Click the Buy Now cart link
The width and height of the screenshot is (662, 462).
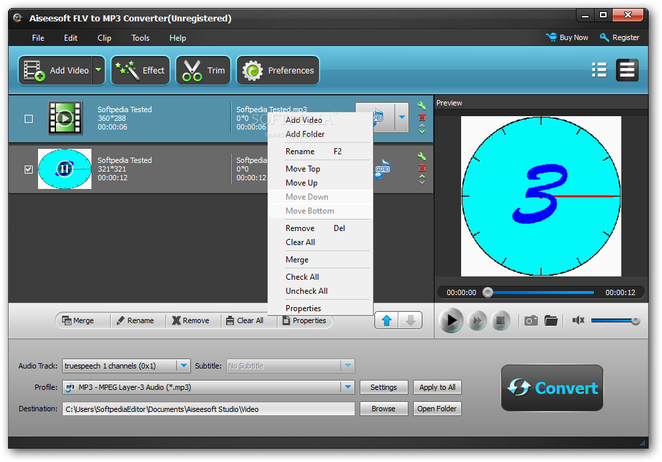point(567,37)
